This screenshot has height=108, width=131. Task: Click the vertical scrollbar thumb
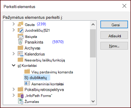(x=93, y=43)
